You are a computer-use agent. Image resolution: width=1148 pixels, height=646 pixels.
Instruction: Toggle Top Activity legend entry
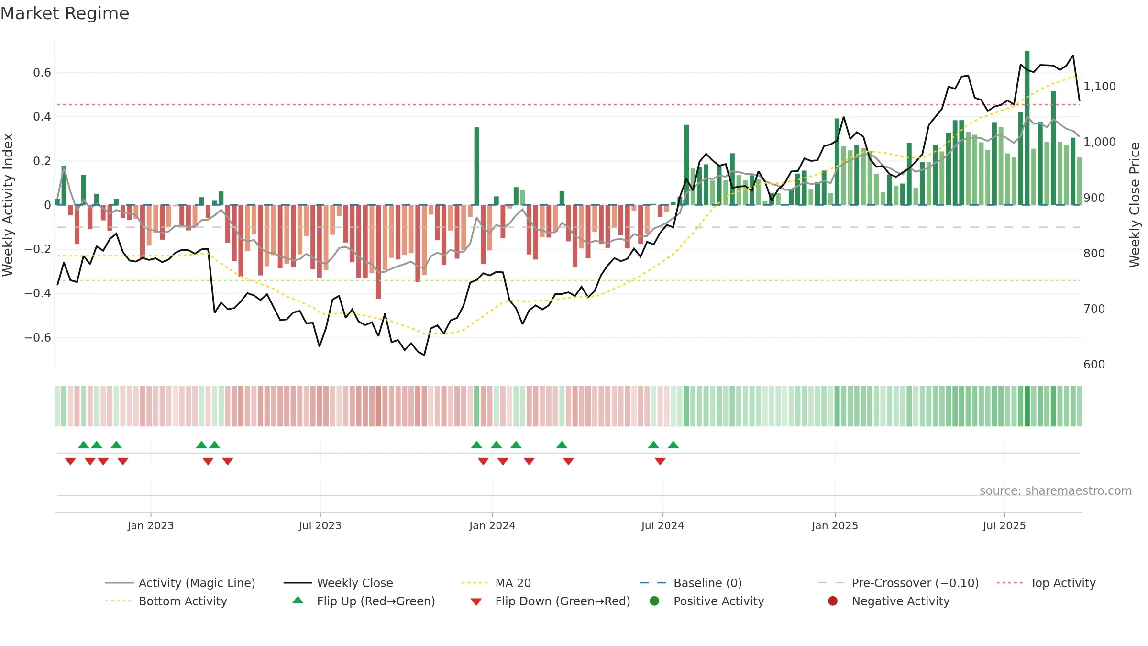click(1046, 583)
